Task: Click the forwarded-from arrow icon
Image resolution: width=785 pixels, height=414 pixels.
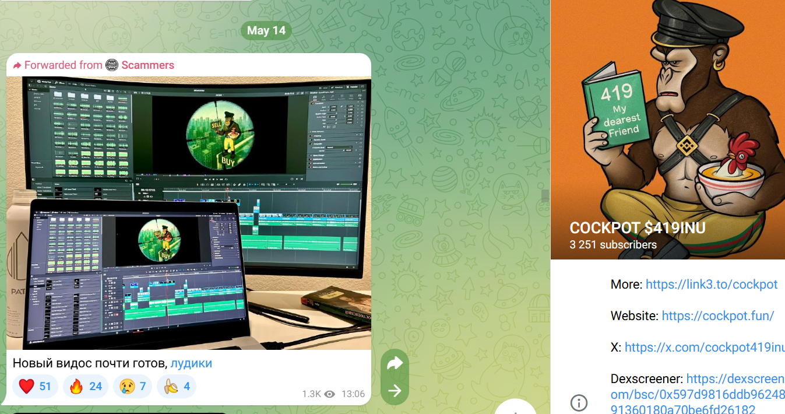Action: click(x=17, y=65)
